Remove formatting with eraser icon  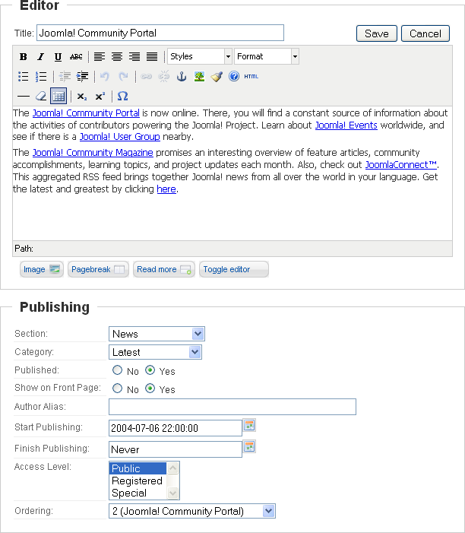[x=41, y=97]
